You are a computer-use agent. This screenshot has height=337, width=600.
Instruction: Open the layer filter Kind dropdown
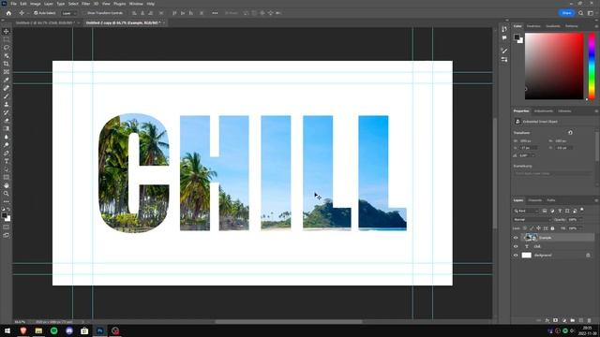(x=526, y=211)
